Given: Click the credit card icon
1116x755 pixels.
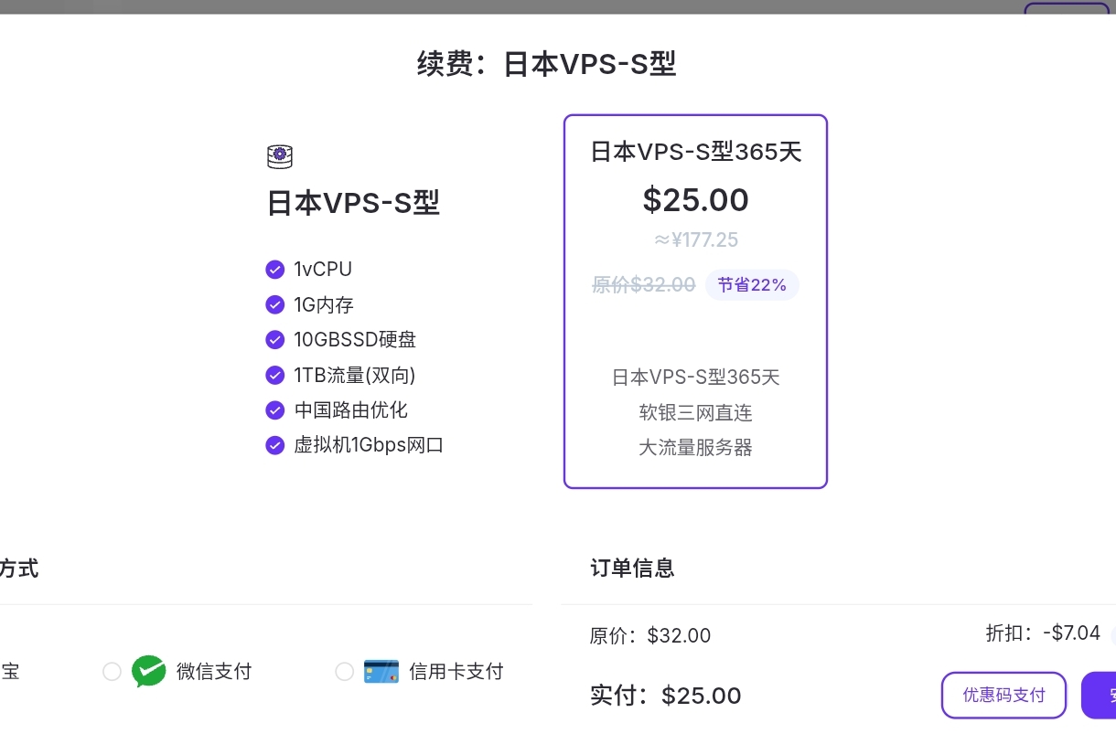Looking at the screenshot, I should (381, 672).
